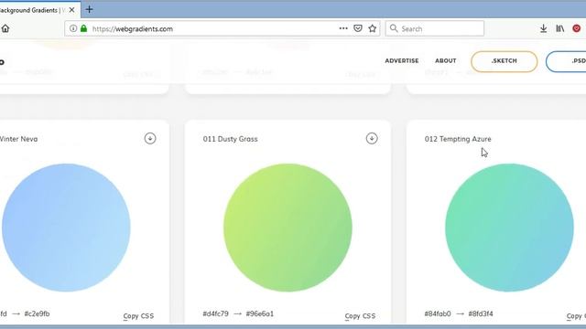Bookmark this page with star icon
Viewport: 586px width, 329px height.
373,28
